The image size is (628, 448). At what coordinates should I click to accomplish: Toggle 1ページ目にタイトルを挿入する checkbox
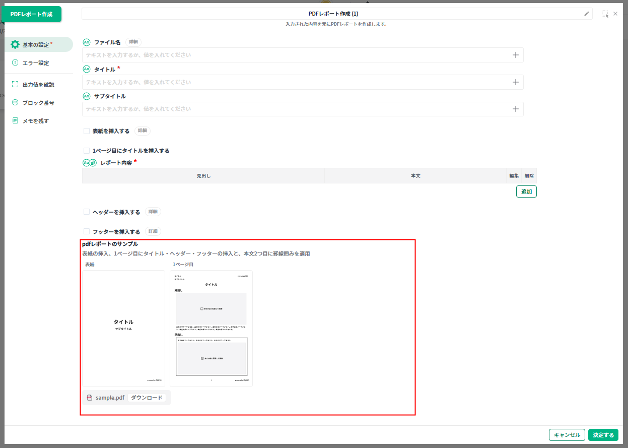(87, 151)
